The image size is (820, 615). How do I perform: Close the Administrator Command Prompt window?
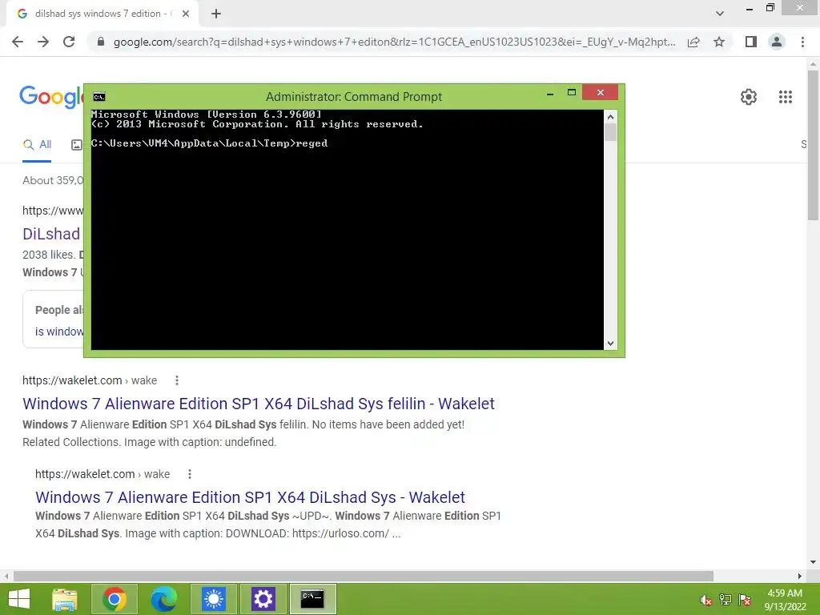coord(600,93)
